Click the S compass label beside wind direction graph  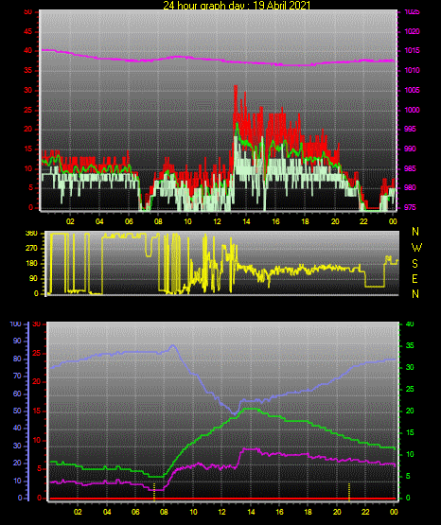tap(415, 264)
